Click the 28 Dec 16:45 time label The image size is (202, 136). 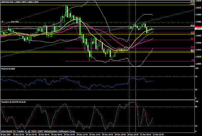pyautogui.click(x=107, y=135)
